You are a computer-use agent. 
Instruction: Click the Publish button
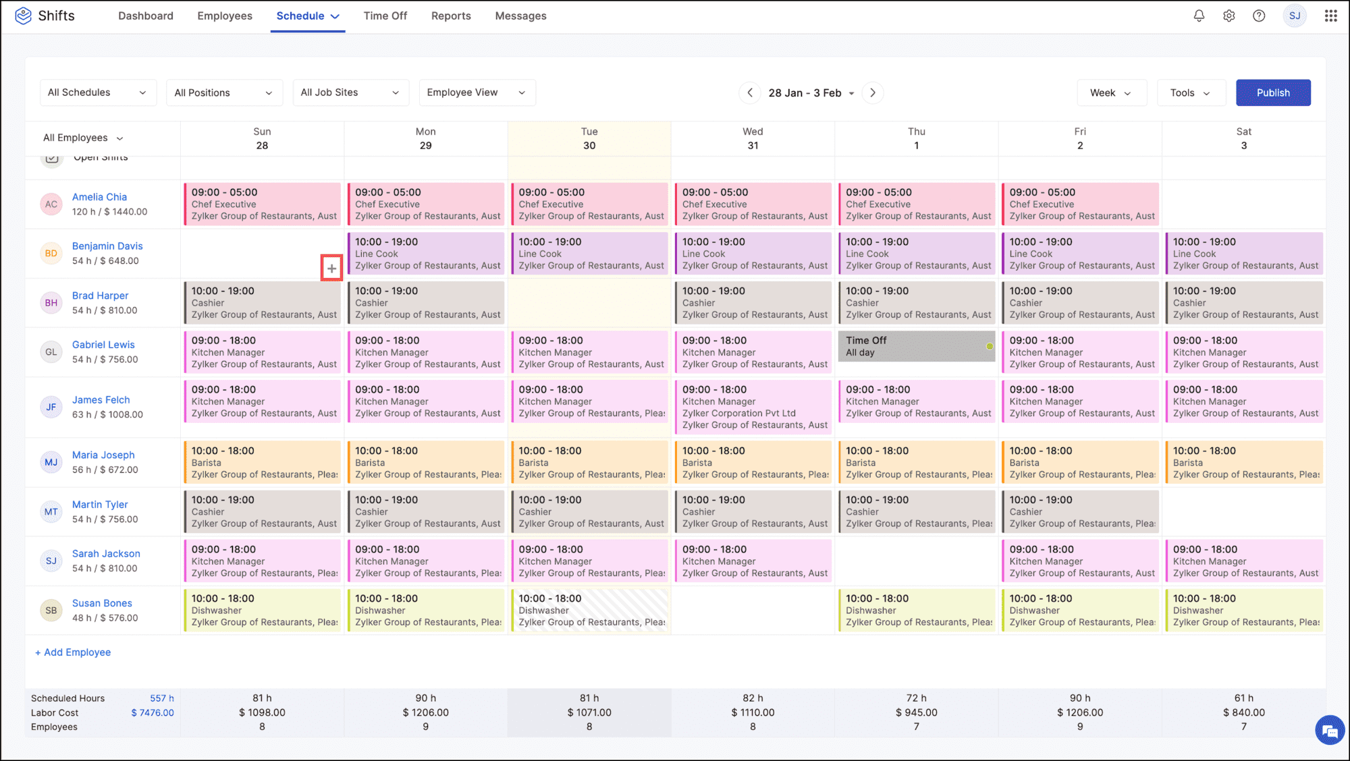pyautogui.click(x=1274, y=92)
